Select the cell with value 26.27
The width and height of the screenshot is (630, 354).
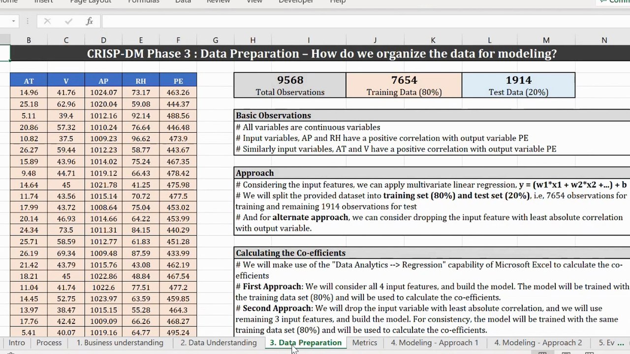(29, 150)
